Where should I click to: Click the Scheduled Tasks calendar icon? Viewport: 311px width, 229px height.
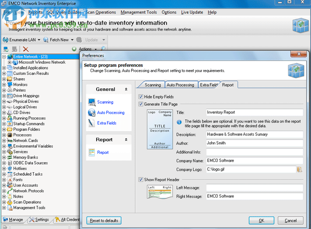point(10,174)
